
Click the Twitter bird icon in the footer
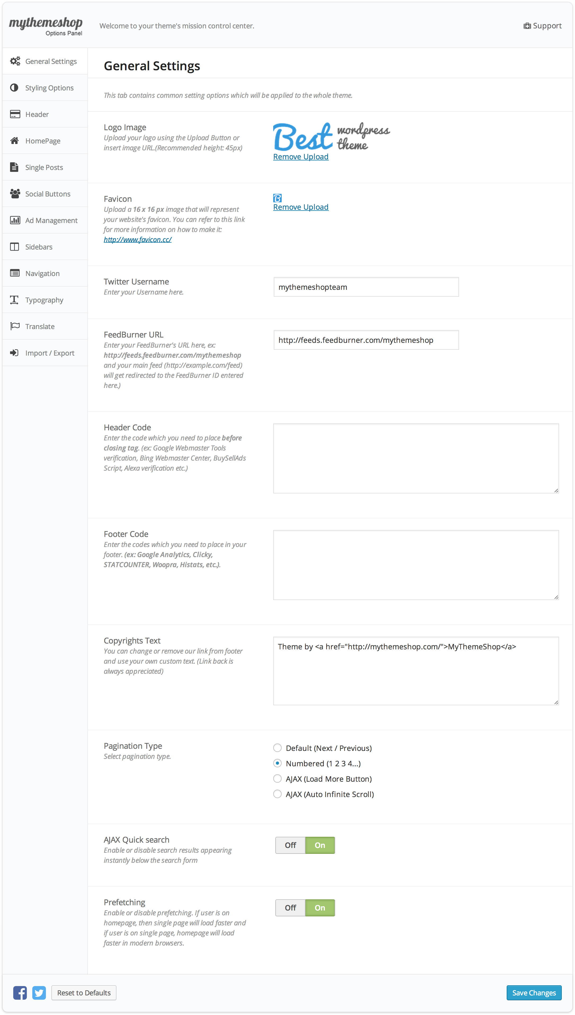(39, 992)
